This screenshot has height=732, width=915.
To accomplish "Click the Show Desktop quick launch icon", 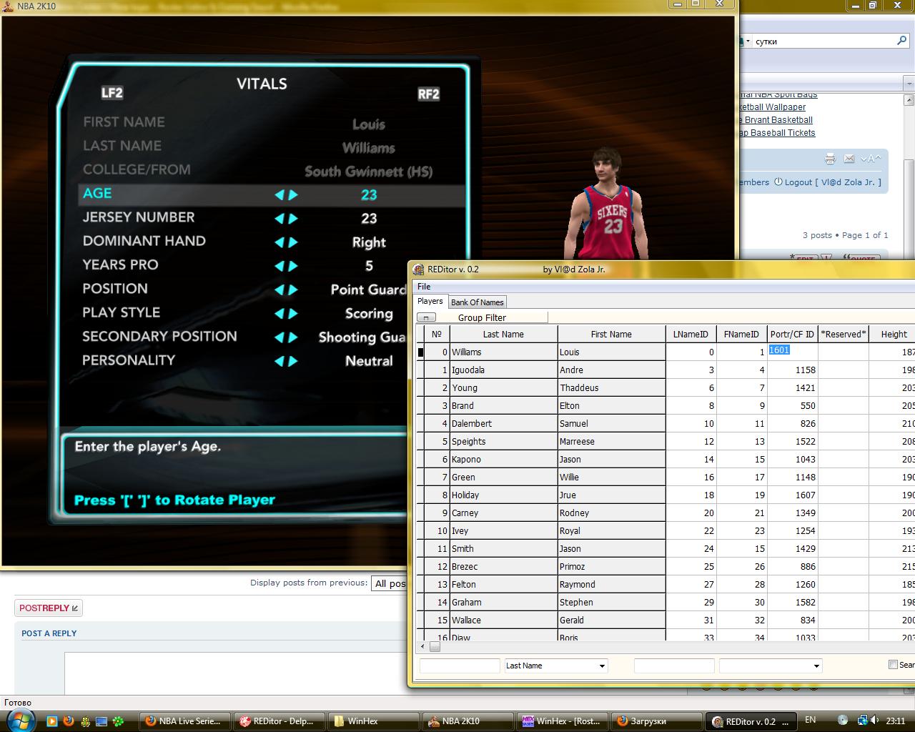I will tap(102, 721).
